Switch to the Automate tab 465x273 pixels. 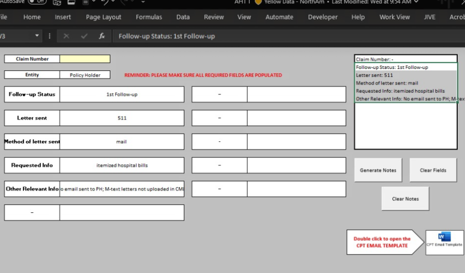click(279, 17)
